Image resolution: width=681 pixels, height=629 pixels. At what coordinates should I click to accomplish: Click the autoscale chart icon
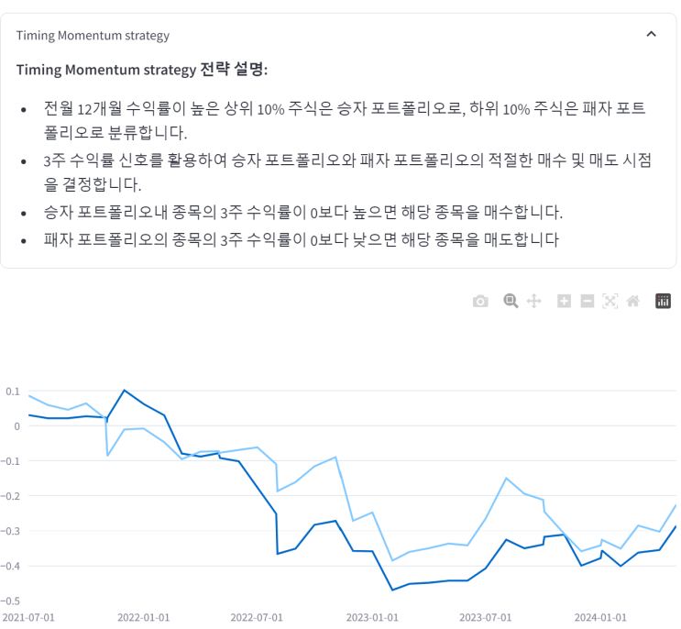coord(610,301)
